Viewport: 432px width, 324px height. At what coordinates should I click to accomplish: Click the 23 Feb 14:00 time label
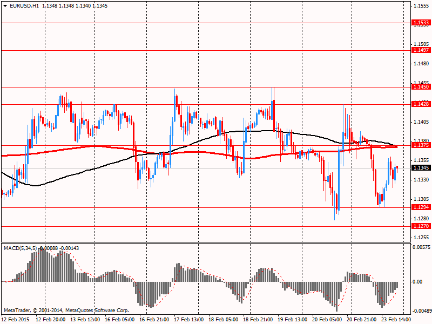pyautogui.click(x=396, y=319)
